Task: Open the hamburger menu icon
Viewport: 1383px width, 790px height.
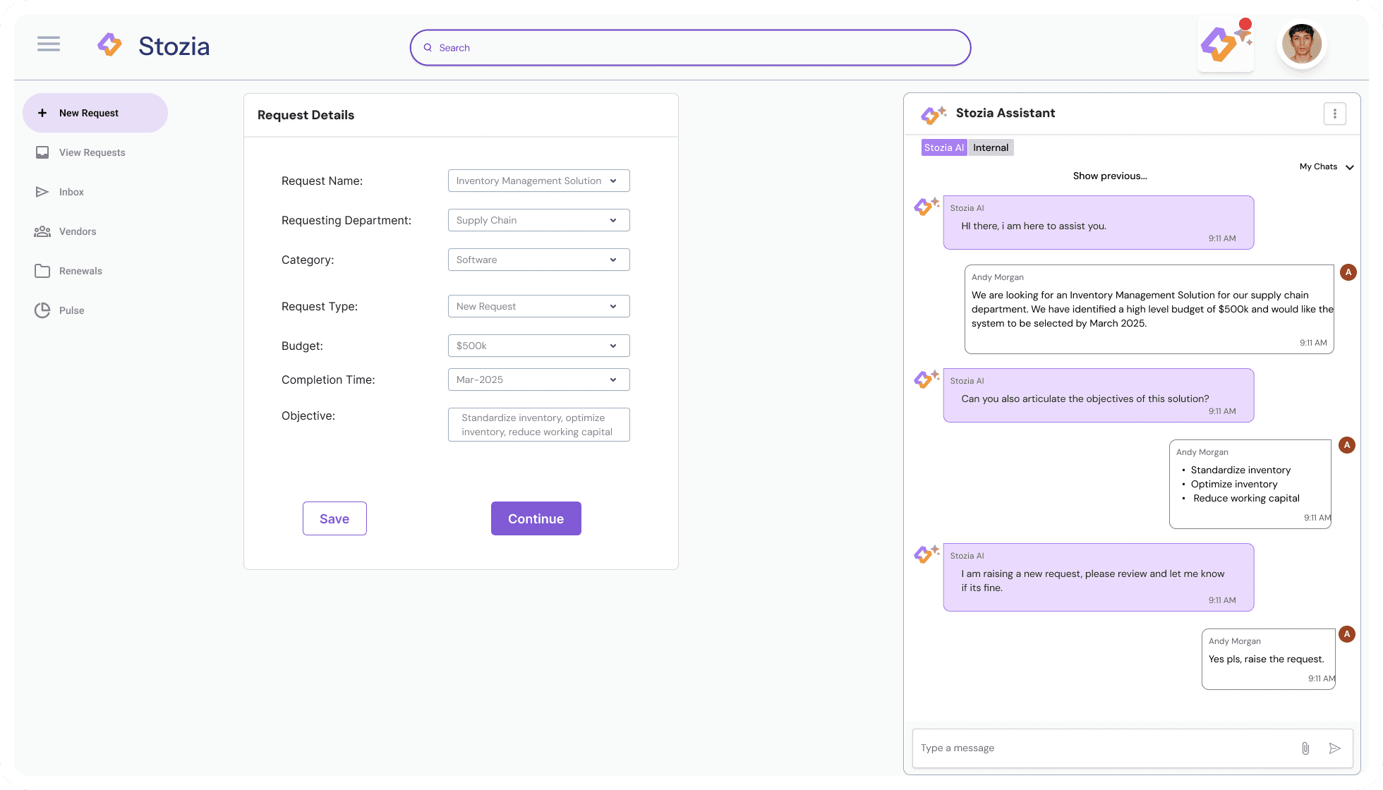Action: pyautogui.click(x=49, y=44)
